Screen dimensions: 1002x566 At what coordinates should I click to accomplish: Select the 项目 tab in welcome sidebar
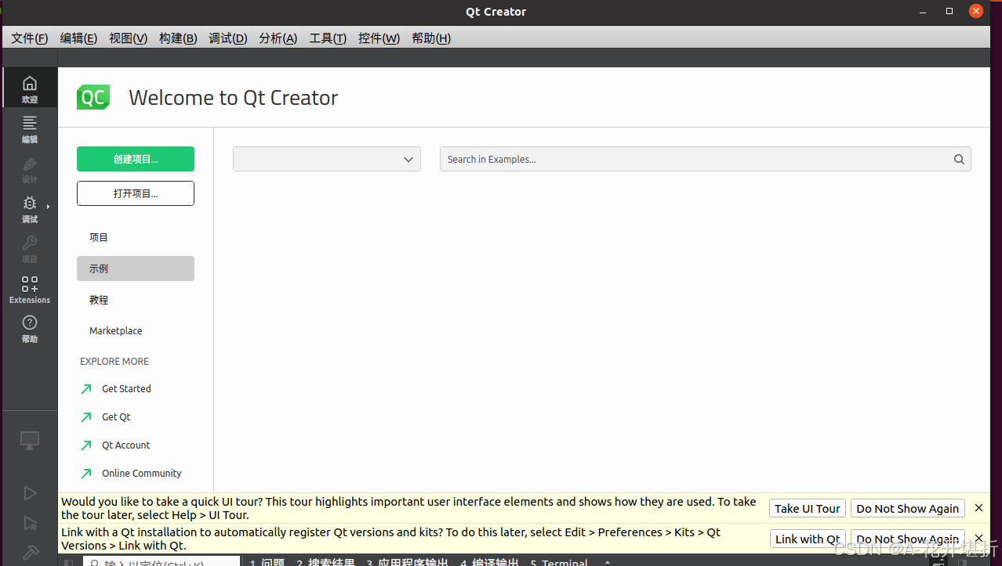tap(136, 237)
